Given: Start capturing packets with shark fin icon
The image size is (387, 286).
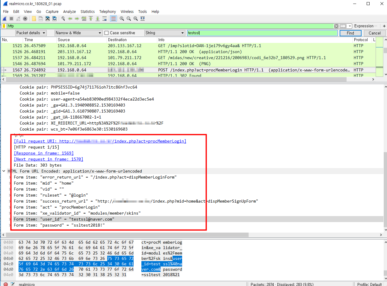Looking at the screenshot, I should pyautogui.click(x=5, y=19).
